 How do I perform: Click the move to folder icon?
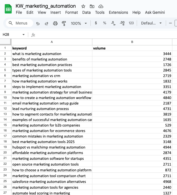click(92, 6)
